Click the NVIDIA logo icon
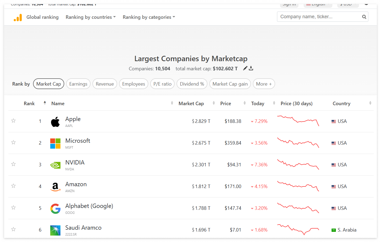This screenshot has width=381, height=242. point(55,165)
